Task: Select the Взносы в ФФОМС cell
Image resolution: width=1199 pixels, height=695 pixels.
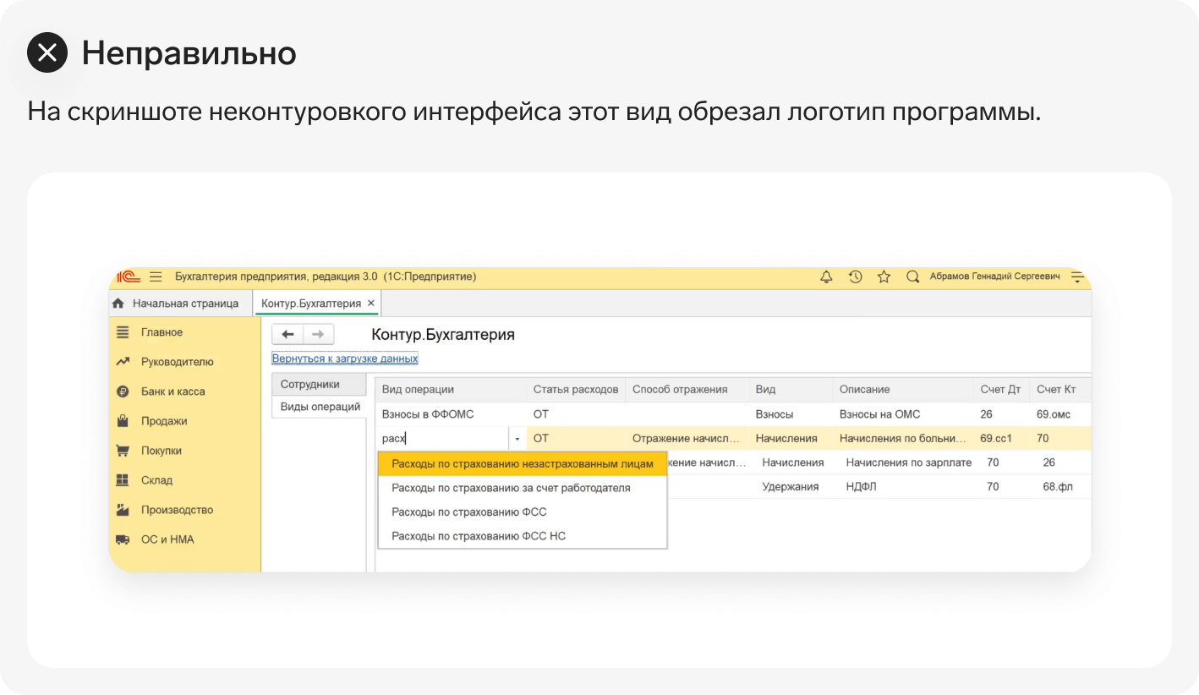Action: tap(451, 414)
